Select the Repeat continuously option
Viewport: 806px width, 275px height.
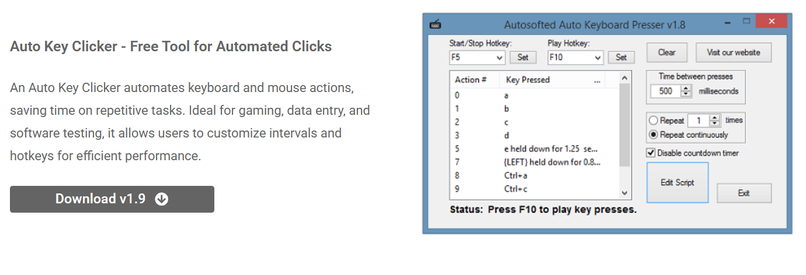(654, 135)
